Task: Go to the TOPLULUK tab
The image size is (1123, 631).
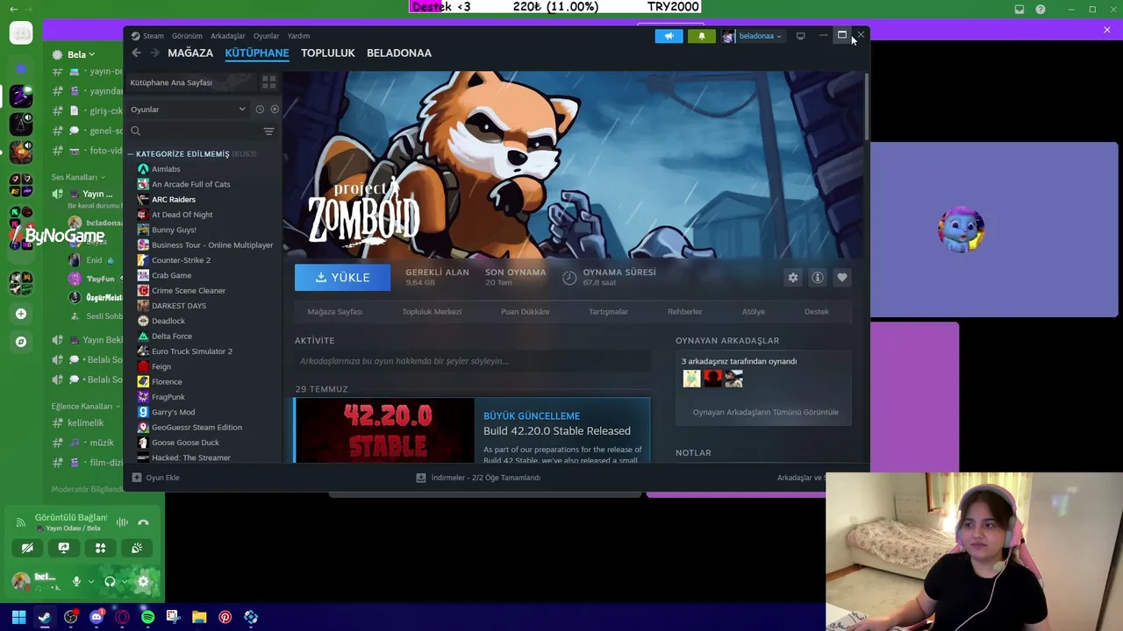Action: coord(328,53)
